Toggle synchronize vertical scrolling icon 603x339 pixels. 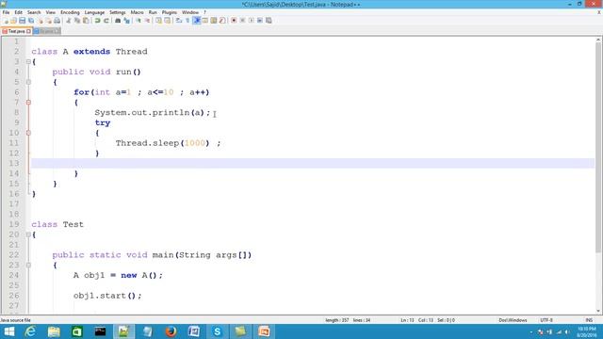click(158, 21)
